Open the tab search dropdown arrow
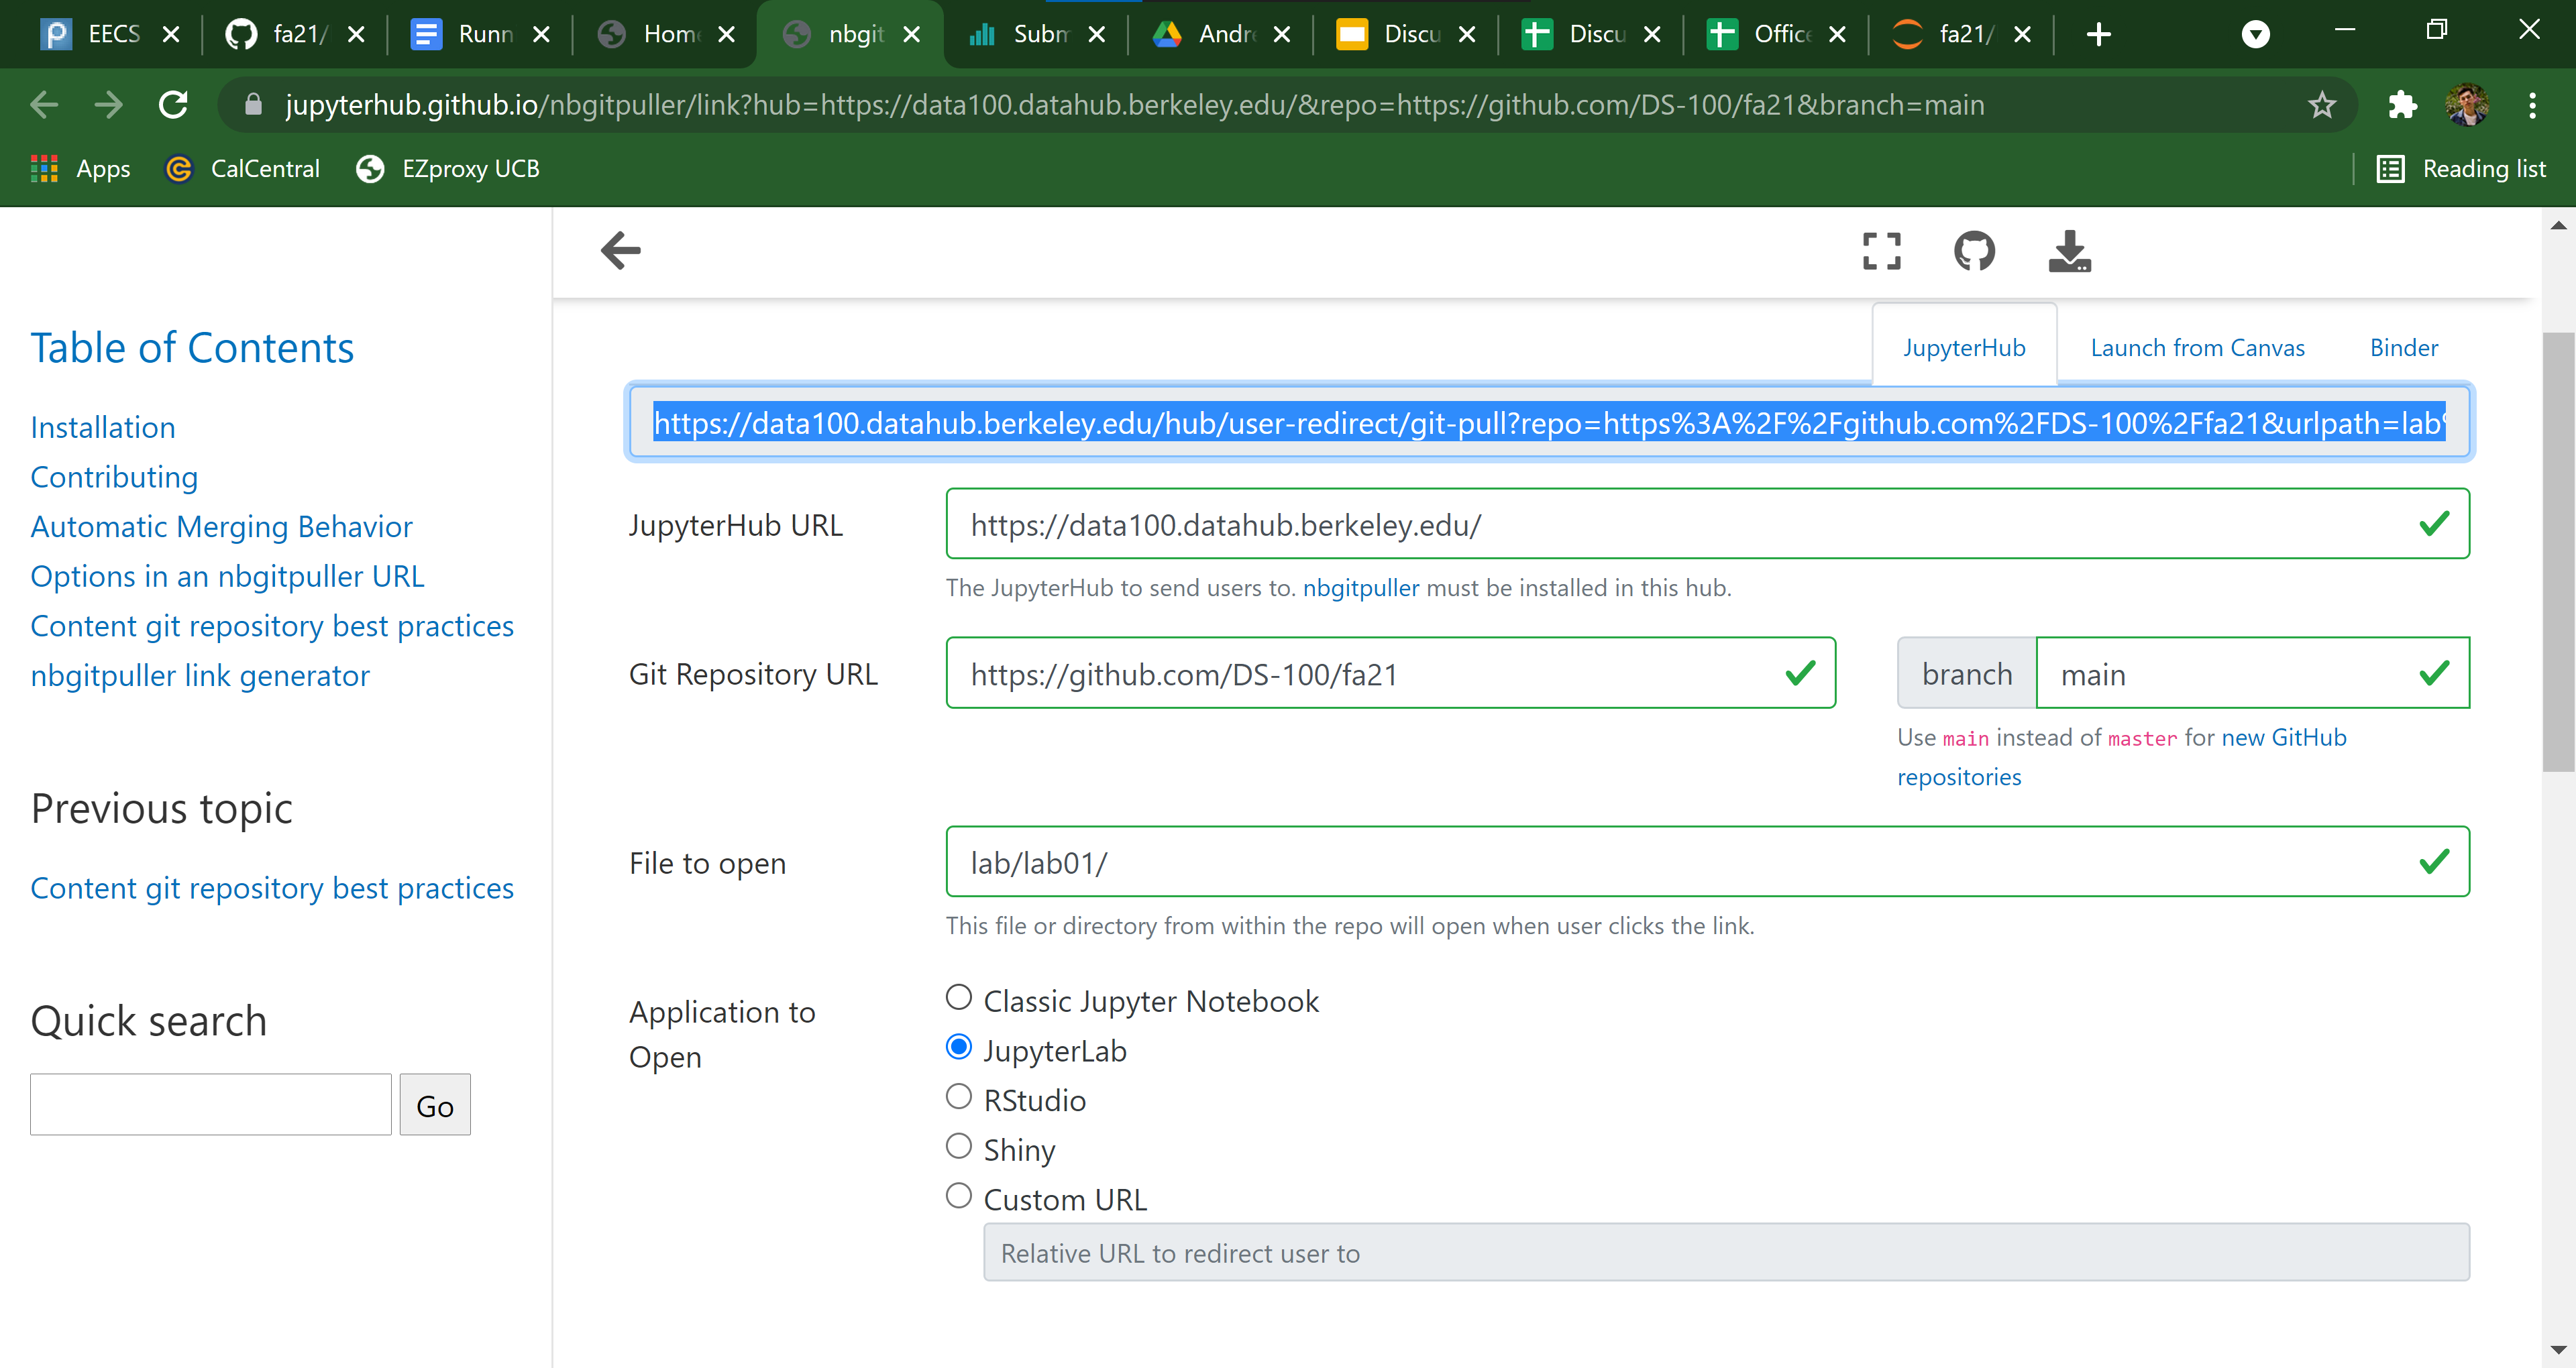 [x=2255, y=35]
